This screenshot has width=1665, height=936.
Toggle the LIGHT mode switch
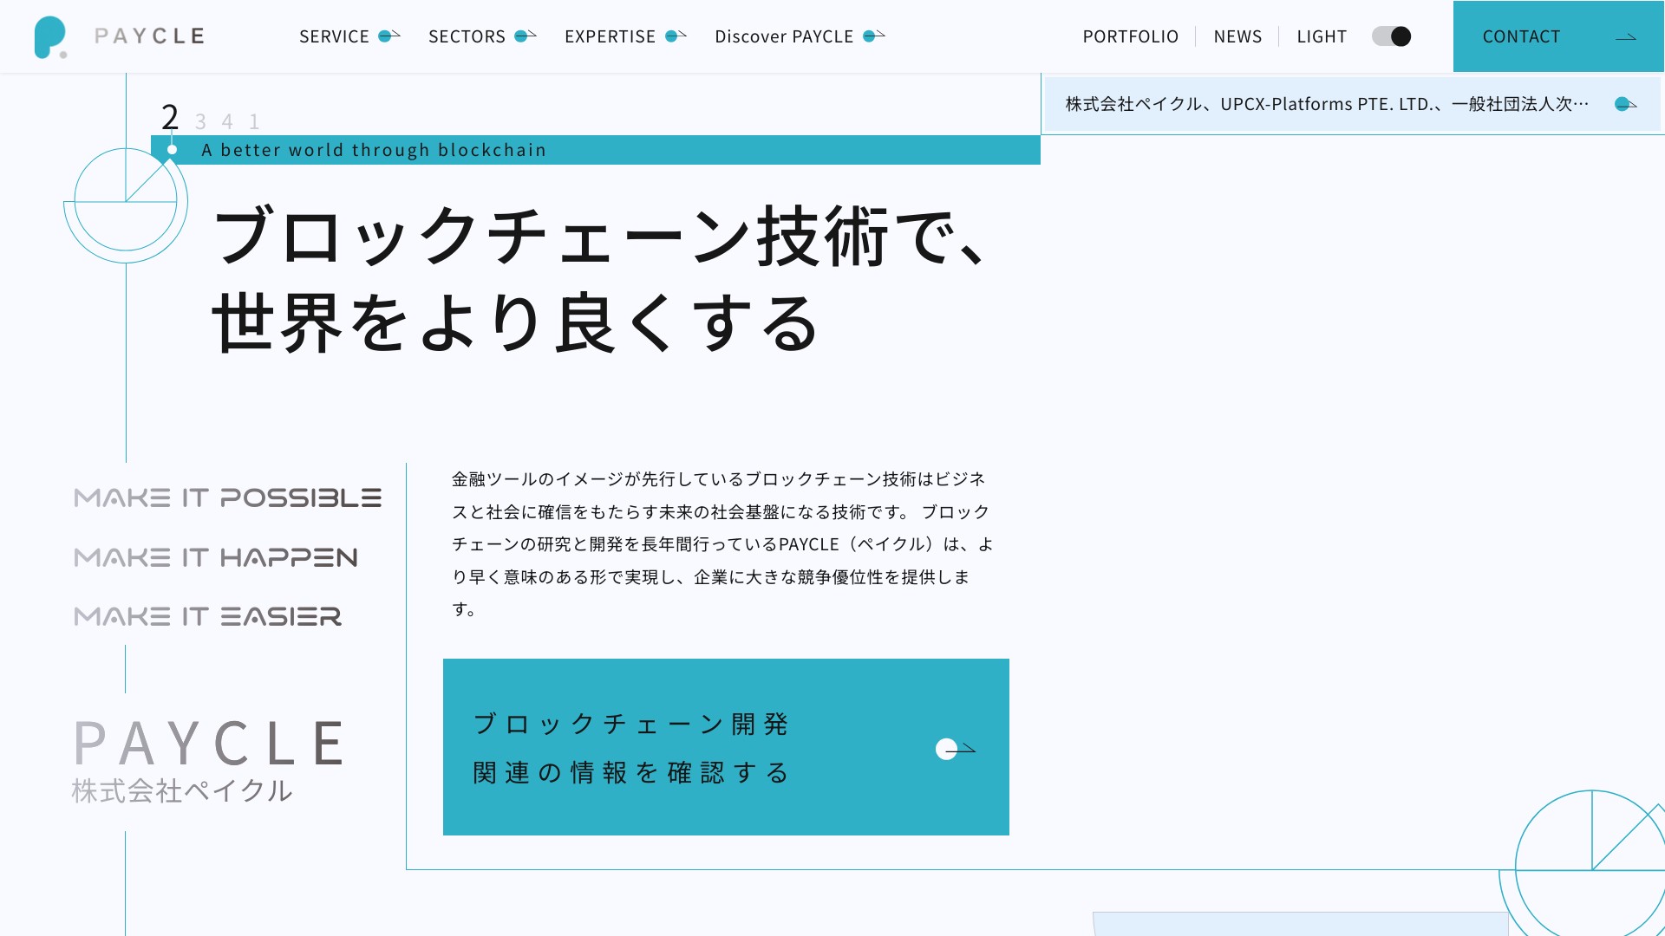1391,36
